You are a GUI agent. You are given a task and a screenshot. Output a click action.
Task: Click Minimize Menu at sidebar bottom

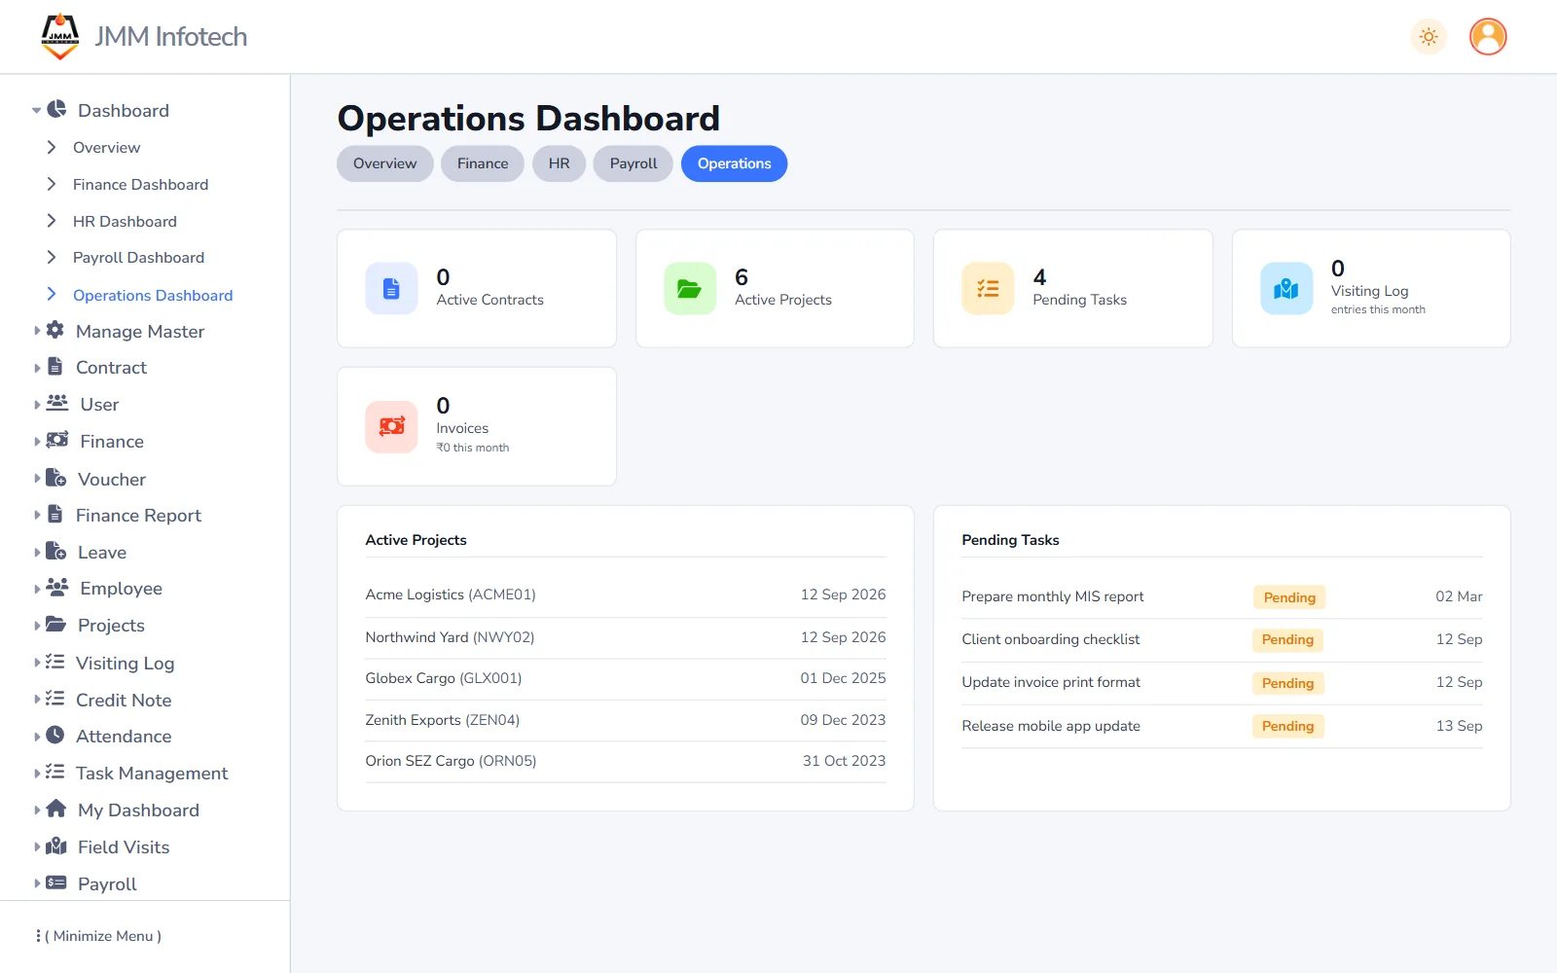coord(98,936)
